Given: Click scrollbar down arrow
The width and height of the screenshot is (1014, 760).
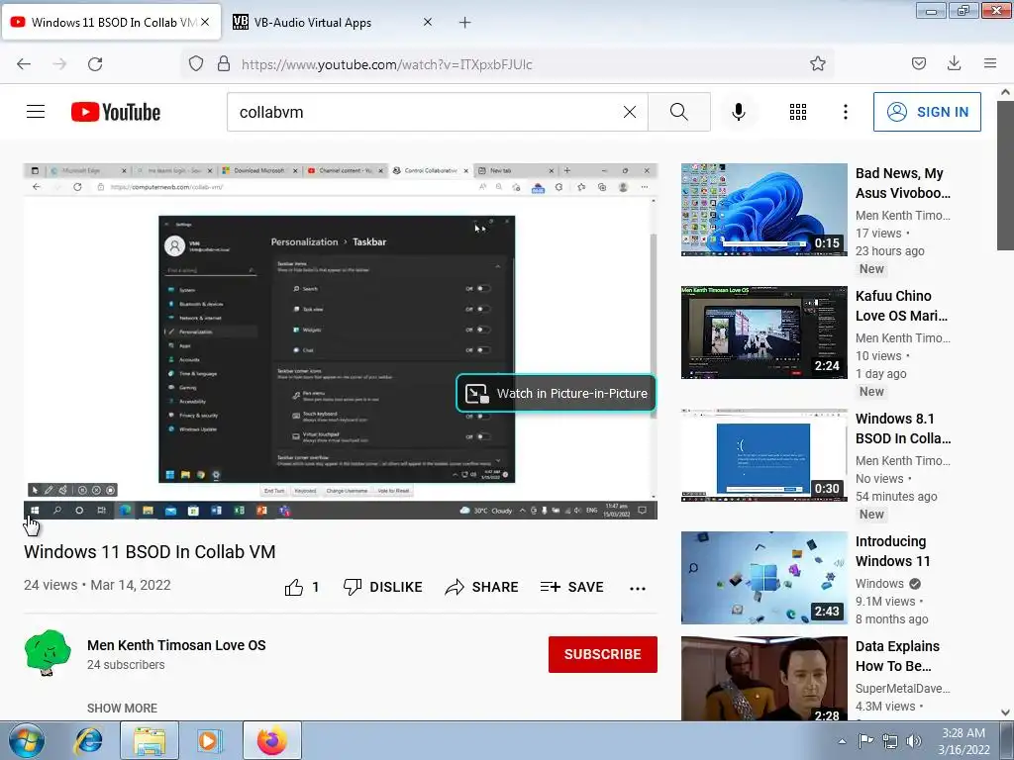Looking at the screenshot, I should click(1005, 712).
